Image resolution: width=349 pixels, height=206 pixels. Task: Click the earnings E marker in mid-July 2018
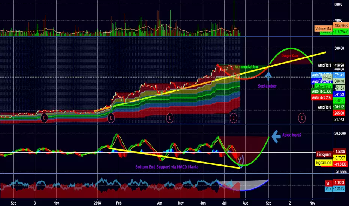coord(233,118)
